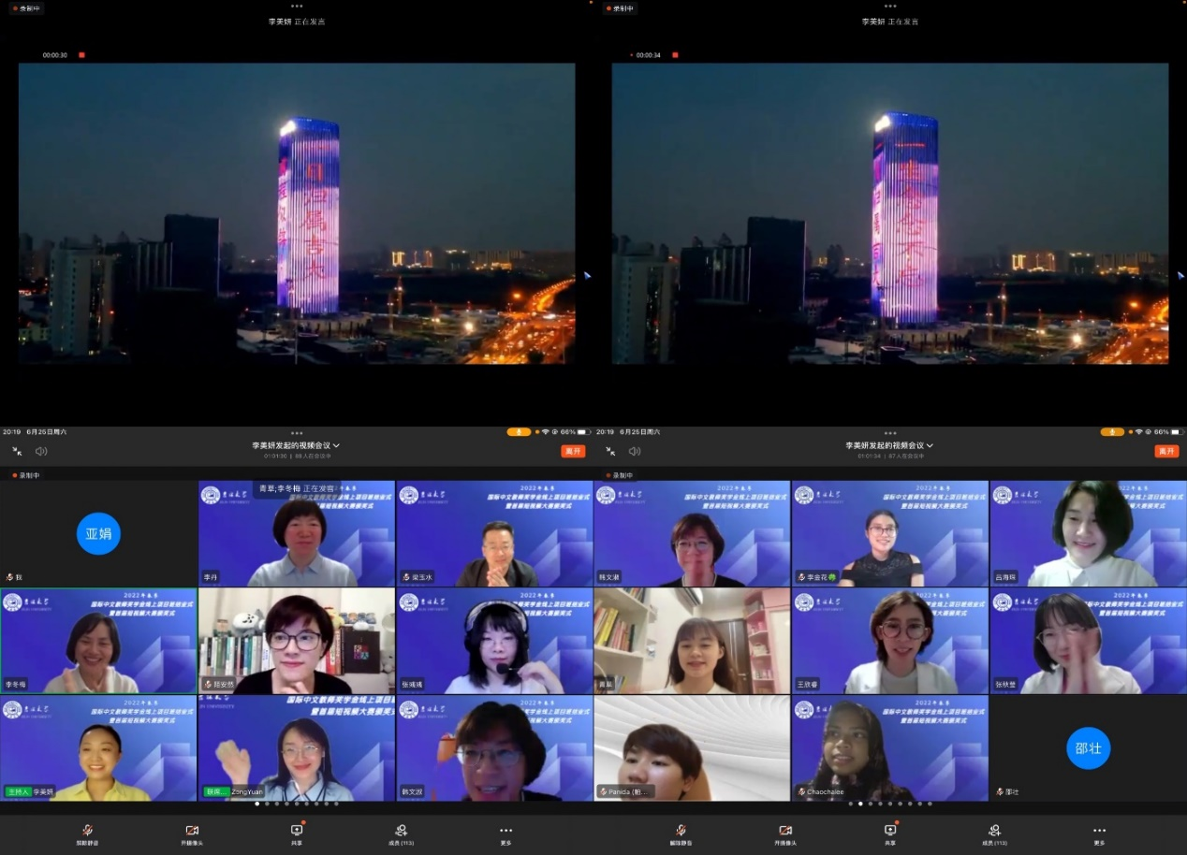Unmute microphone in the left meeting window
1187x855 pixels.
pos(87,832)
